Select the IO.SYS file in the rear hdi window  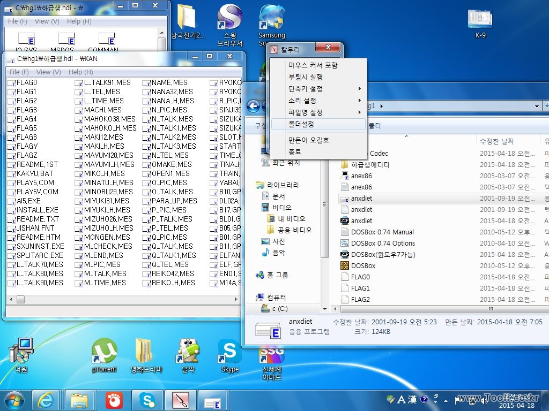pyautogui.click(x=26, y=42)
